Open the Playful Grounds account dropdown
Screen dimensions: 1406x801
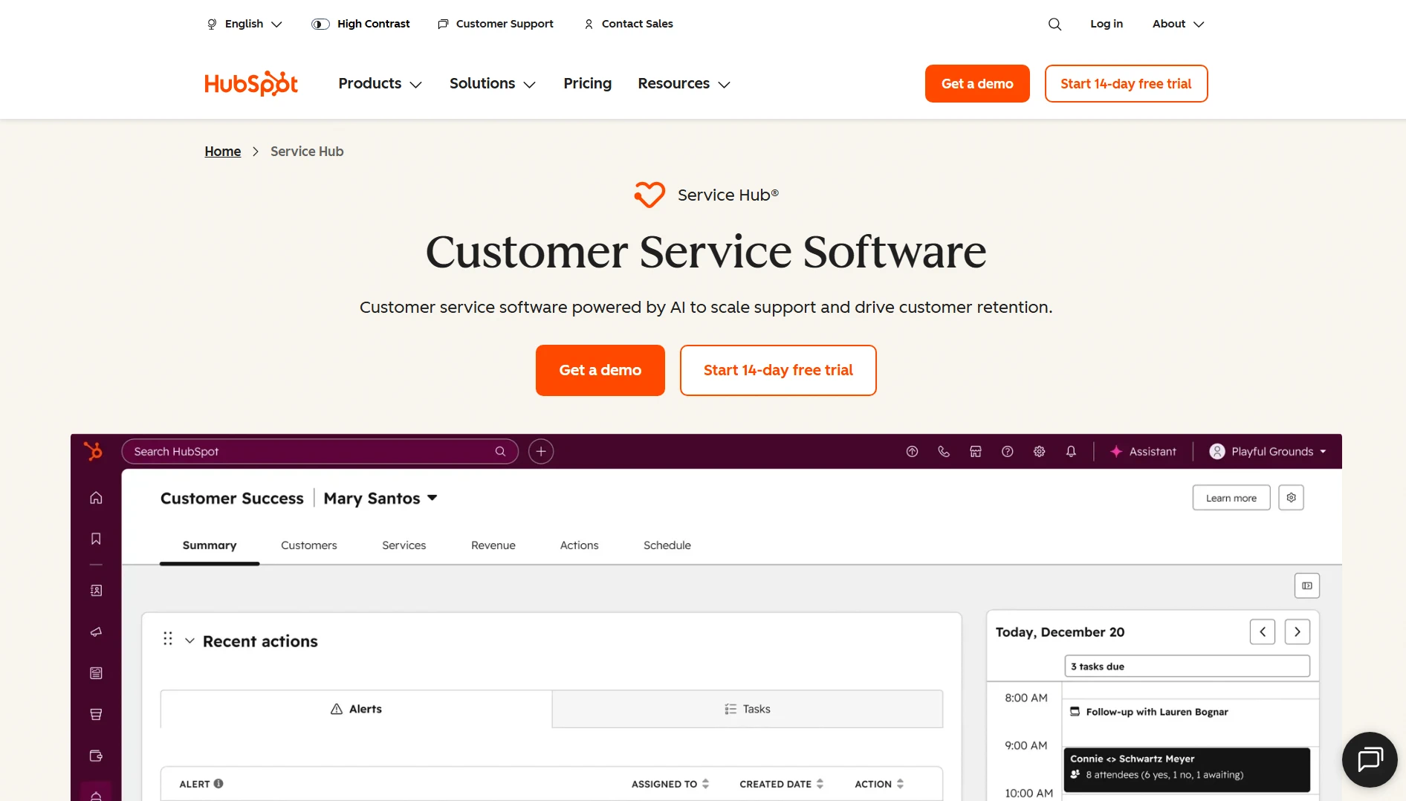tap(1267, 451)
